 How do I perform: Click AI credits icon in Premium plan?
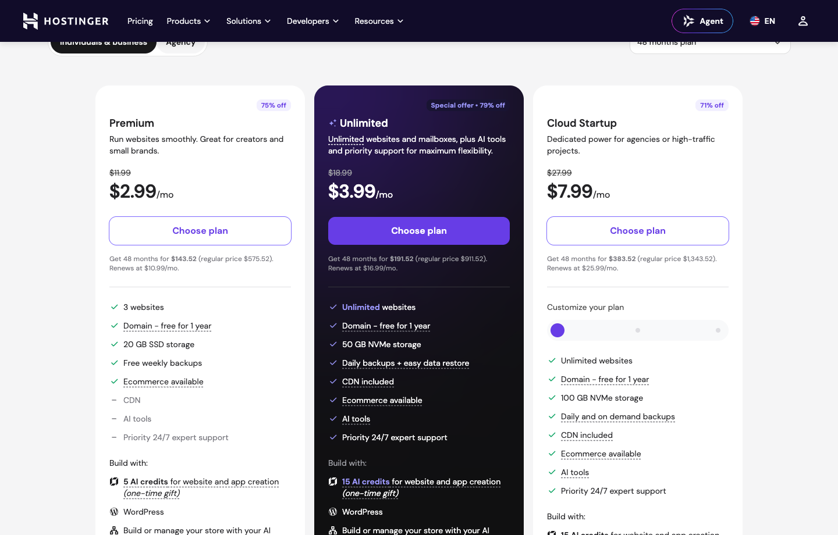point(114,481)
